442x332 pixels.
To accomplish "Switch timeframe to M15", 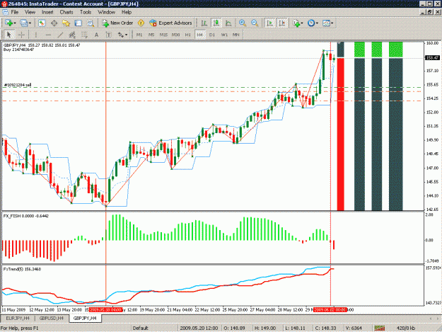I will tap(163, 35).
